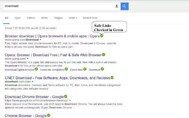Click the https://www.google.co.in/chrome/browser/desktop/ URL text

(37, 100)
